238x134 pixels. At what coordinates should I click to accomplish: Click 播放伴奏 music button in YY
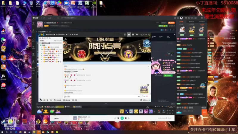(66, 100)
